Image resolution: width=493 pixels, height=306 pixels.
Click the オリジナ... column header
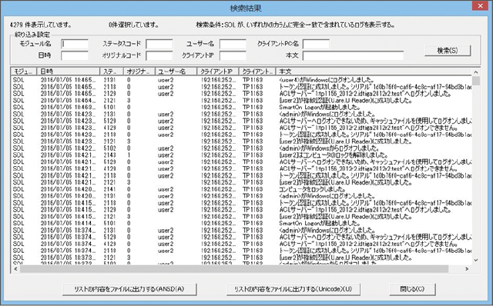pos(139,72)
